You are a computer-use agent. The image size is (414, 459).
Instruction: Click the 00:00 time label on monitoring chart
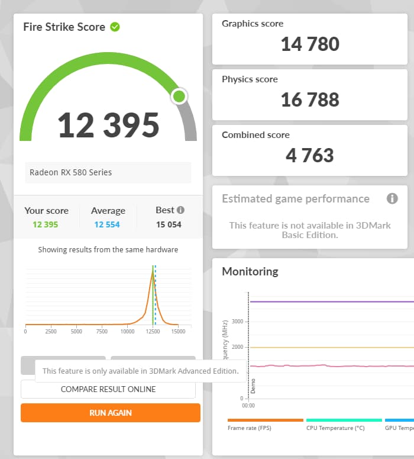point(248,406)
